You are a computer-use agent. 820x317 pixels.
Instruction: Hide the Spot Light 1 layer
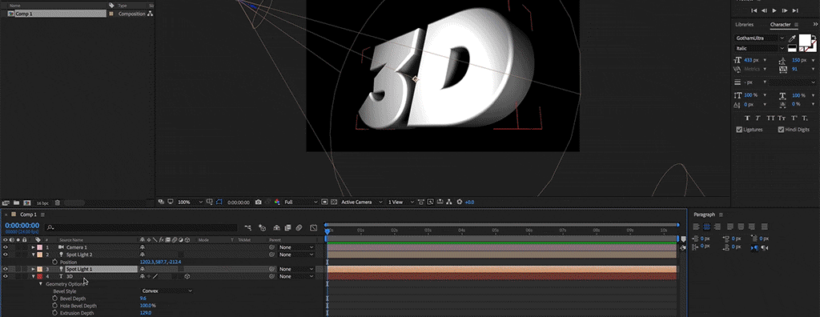coord(6,269)
